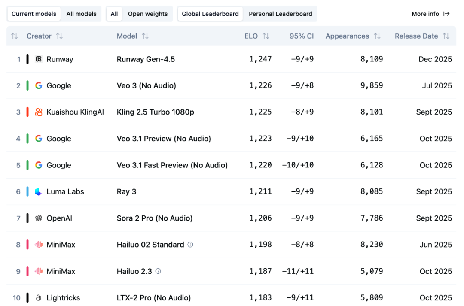Switch to the Personal Leaderboard tab
Image resolution: width=464 pixels, height=306 pixels.
tap(281, 14)
